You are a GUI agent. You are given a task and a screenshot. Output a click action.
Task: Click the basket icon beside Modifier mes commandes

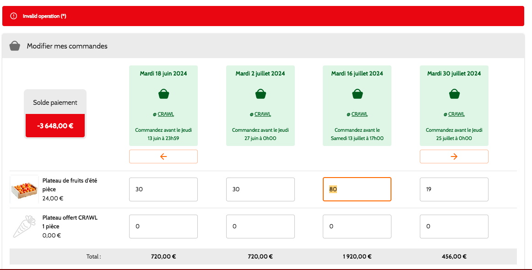pos(15,46)
